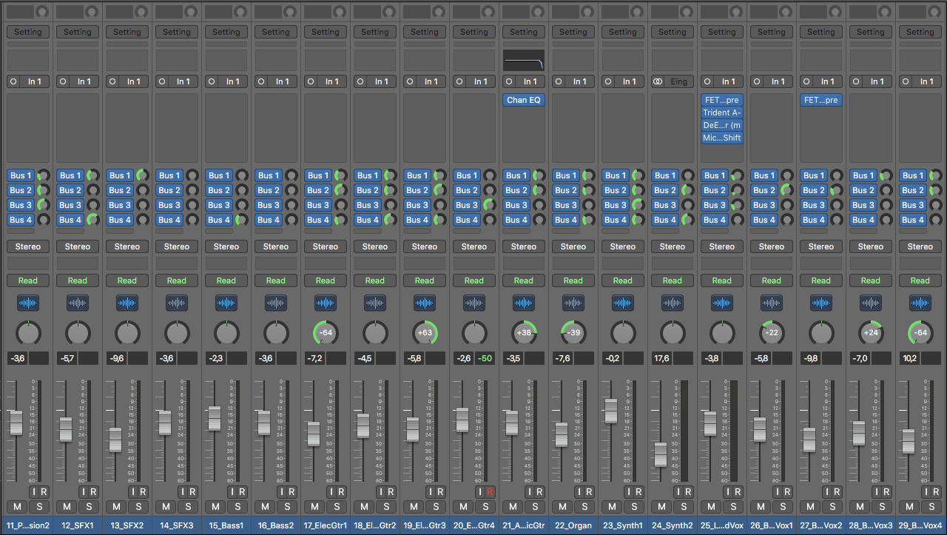
Task: Click the red record button on track 20
Action: [x=489, y=492]
